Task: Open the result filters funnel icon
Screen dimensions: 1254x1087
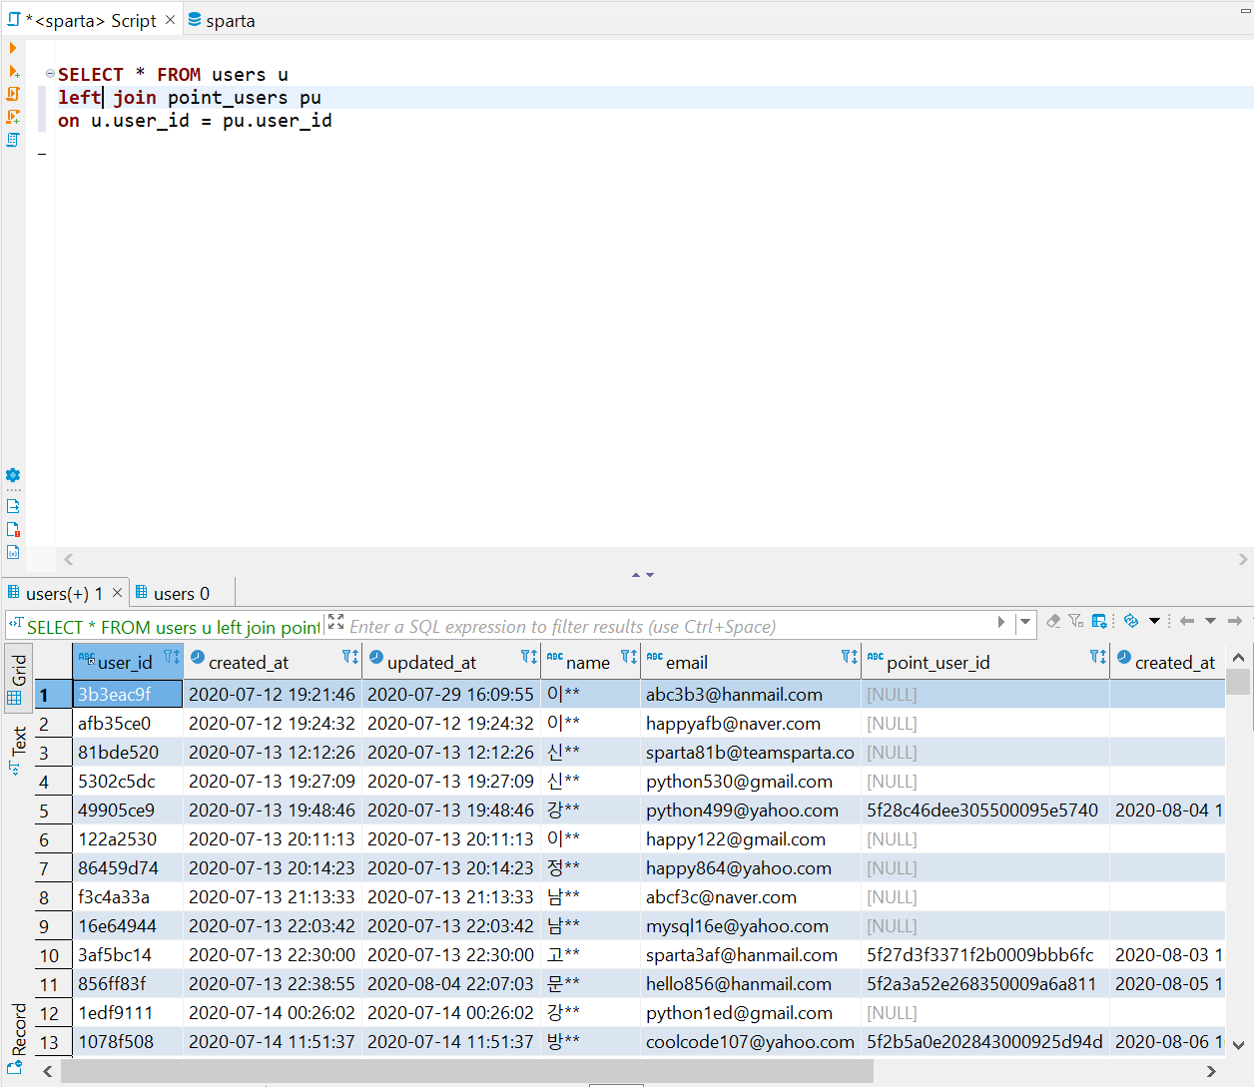Action: 1075,621
